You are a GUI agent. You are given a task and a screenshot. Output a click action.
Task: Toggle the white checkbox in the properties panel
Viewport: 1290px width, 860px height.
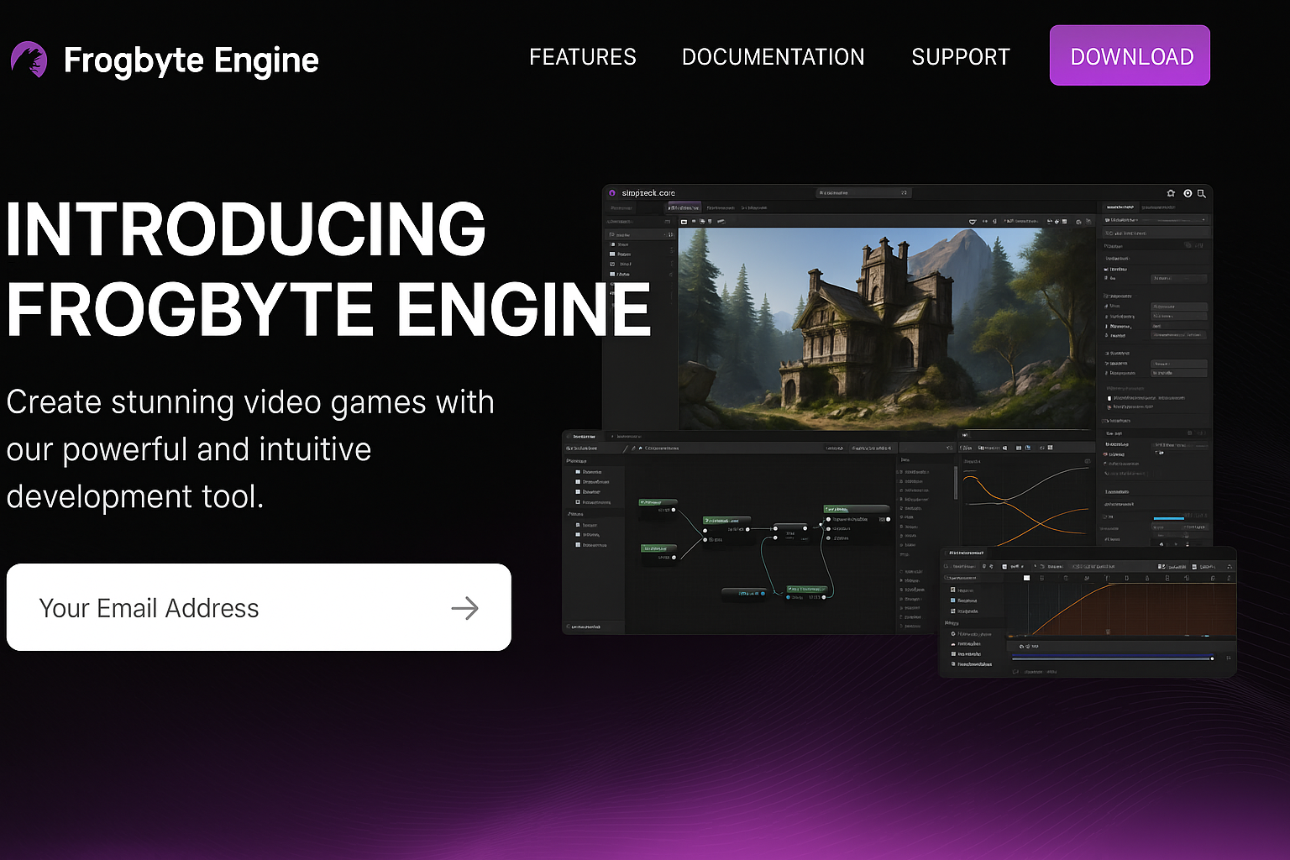coord(1109,398)
